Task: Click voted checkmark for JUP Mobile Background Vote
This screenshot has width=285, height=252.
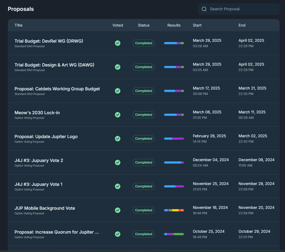Action: (118, 210)
